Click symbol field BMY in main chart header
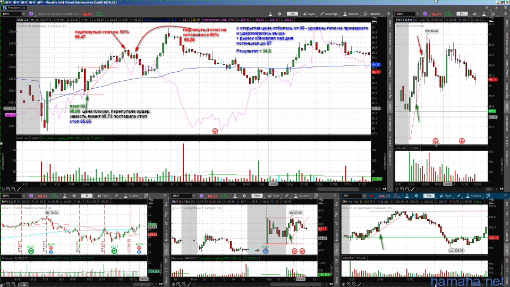510x287 pixels. [x=11, y=14]
